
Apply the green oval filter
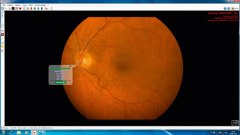click(35, 9)
